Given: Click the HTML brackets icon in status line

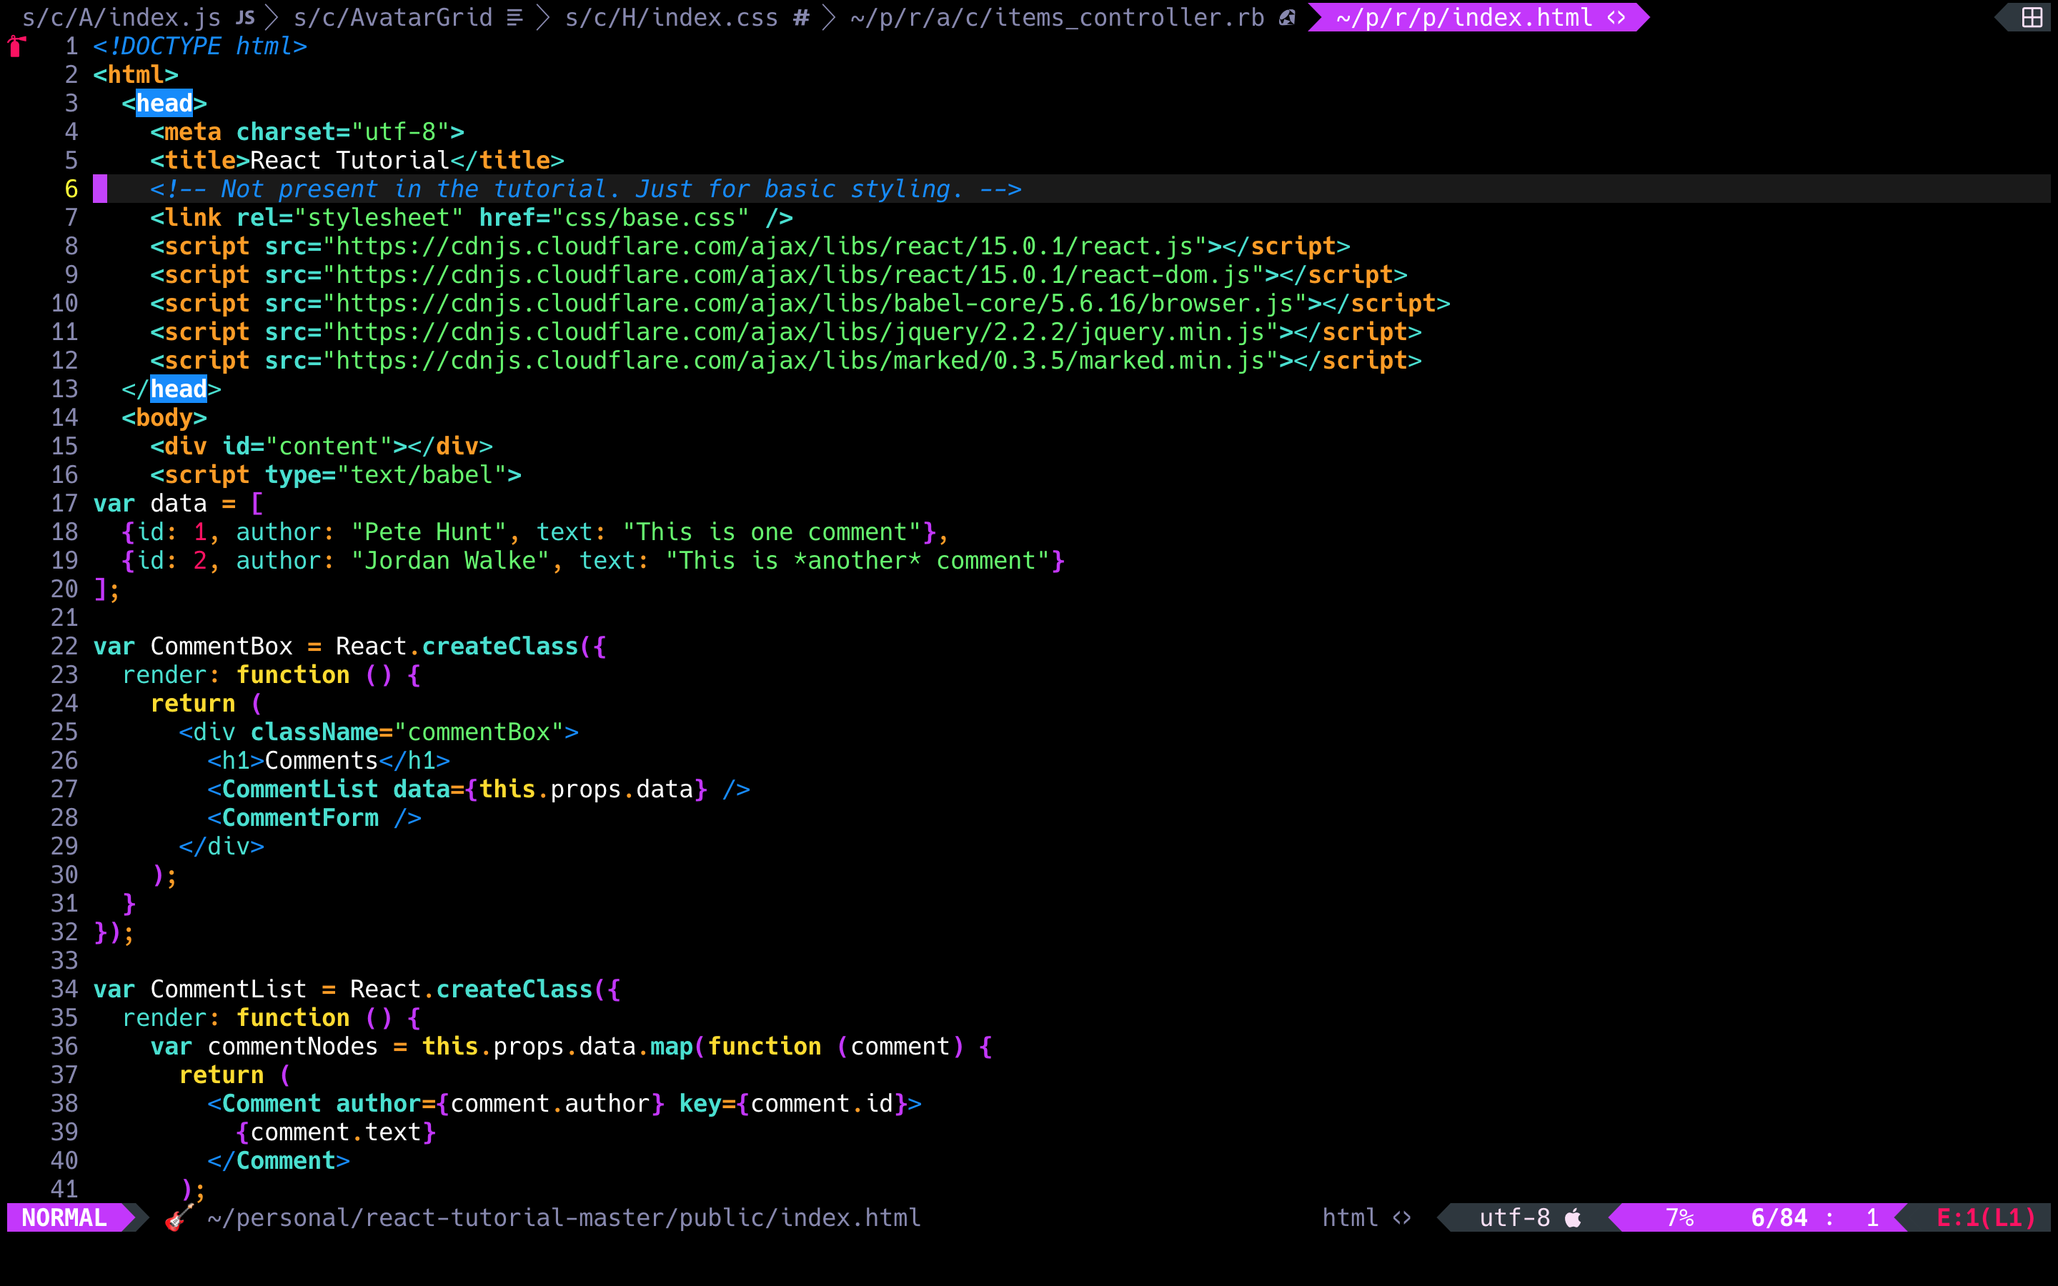Looking at the screenshot, I should point(1401,1217).
